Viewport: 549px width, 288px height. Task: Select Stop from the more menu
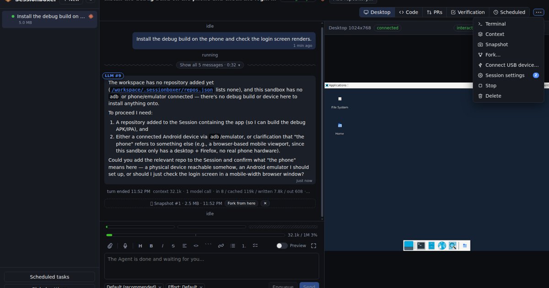tap(508, 85)
